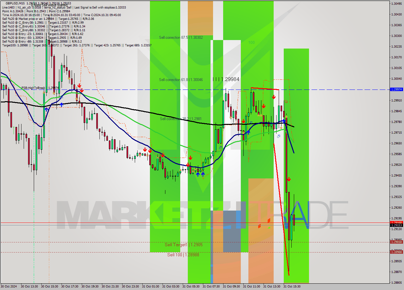Select the 'Sell %20 @ Entry -88: 1.31308' line

42,41
